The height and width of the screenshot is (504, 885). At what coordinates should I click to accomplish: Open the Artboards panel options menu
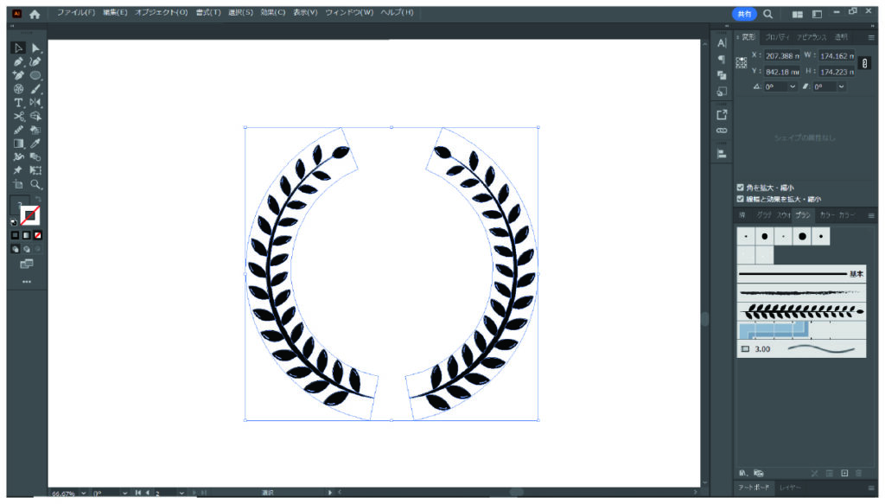871,488
